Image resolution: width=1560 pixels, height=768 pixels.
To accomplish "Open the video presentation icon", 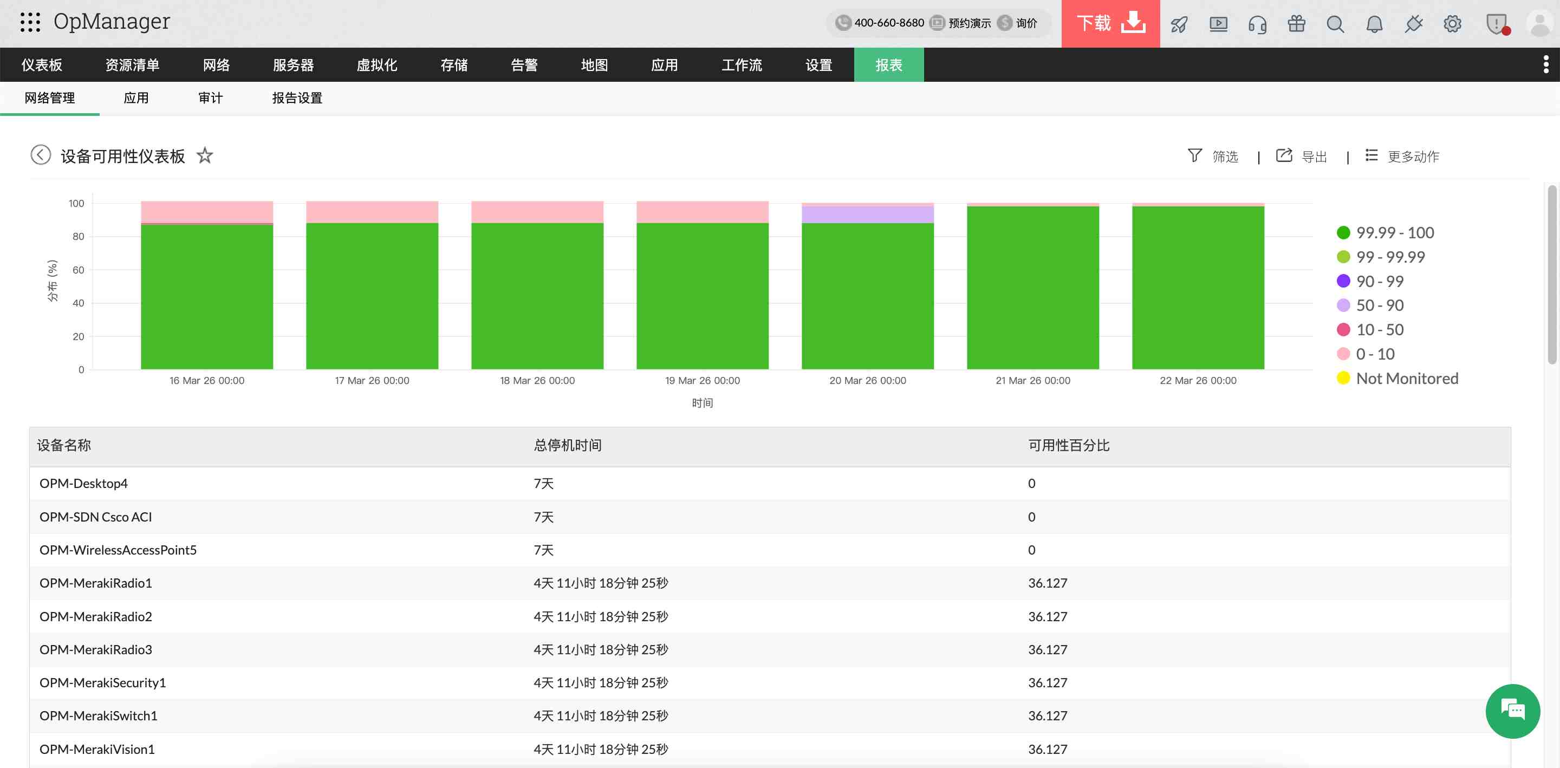I will [x=1218, y=24].
